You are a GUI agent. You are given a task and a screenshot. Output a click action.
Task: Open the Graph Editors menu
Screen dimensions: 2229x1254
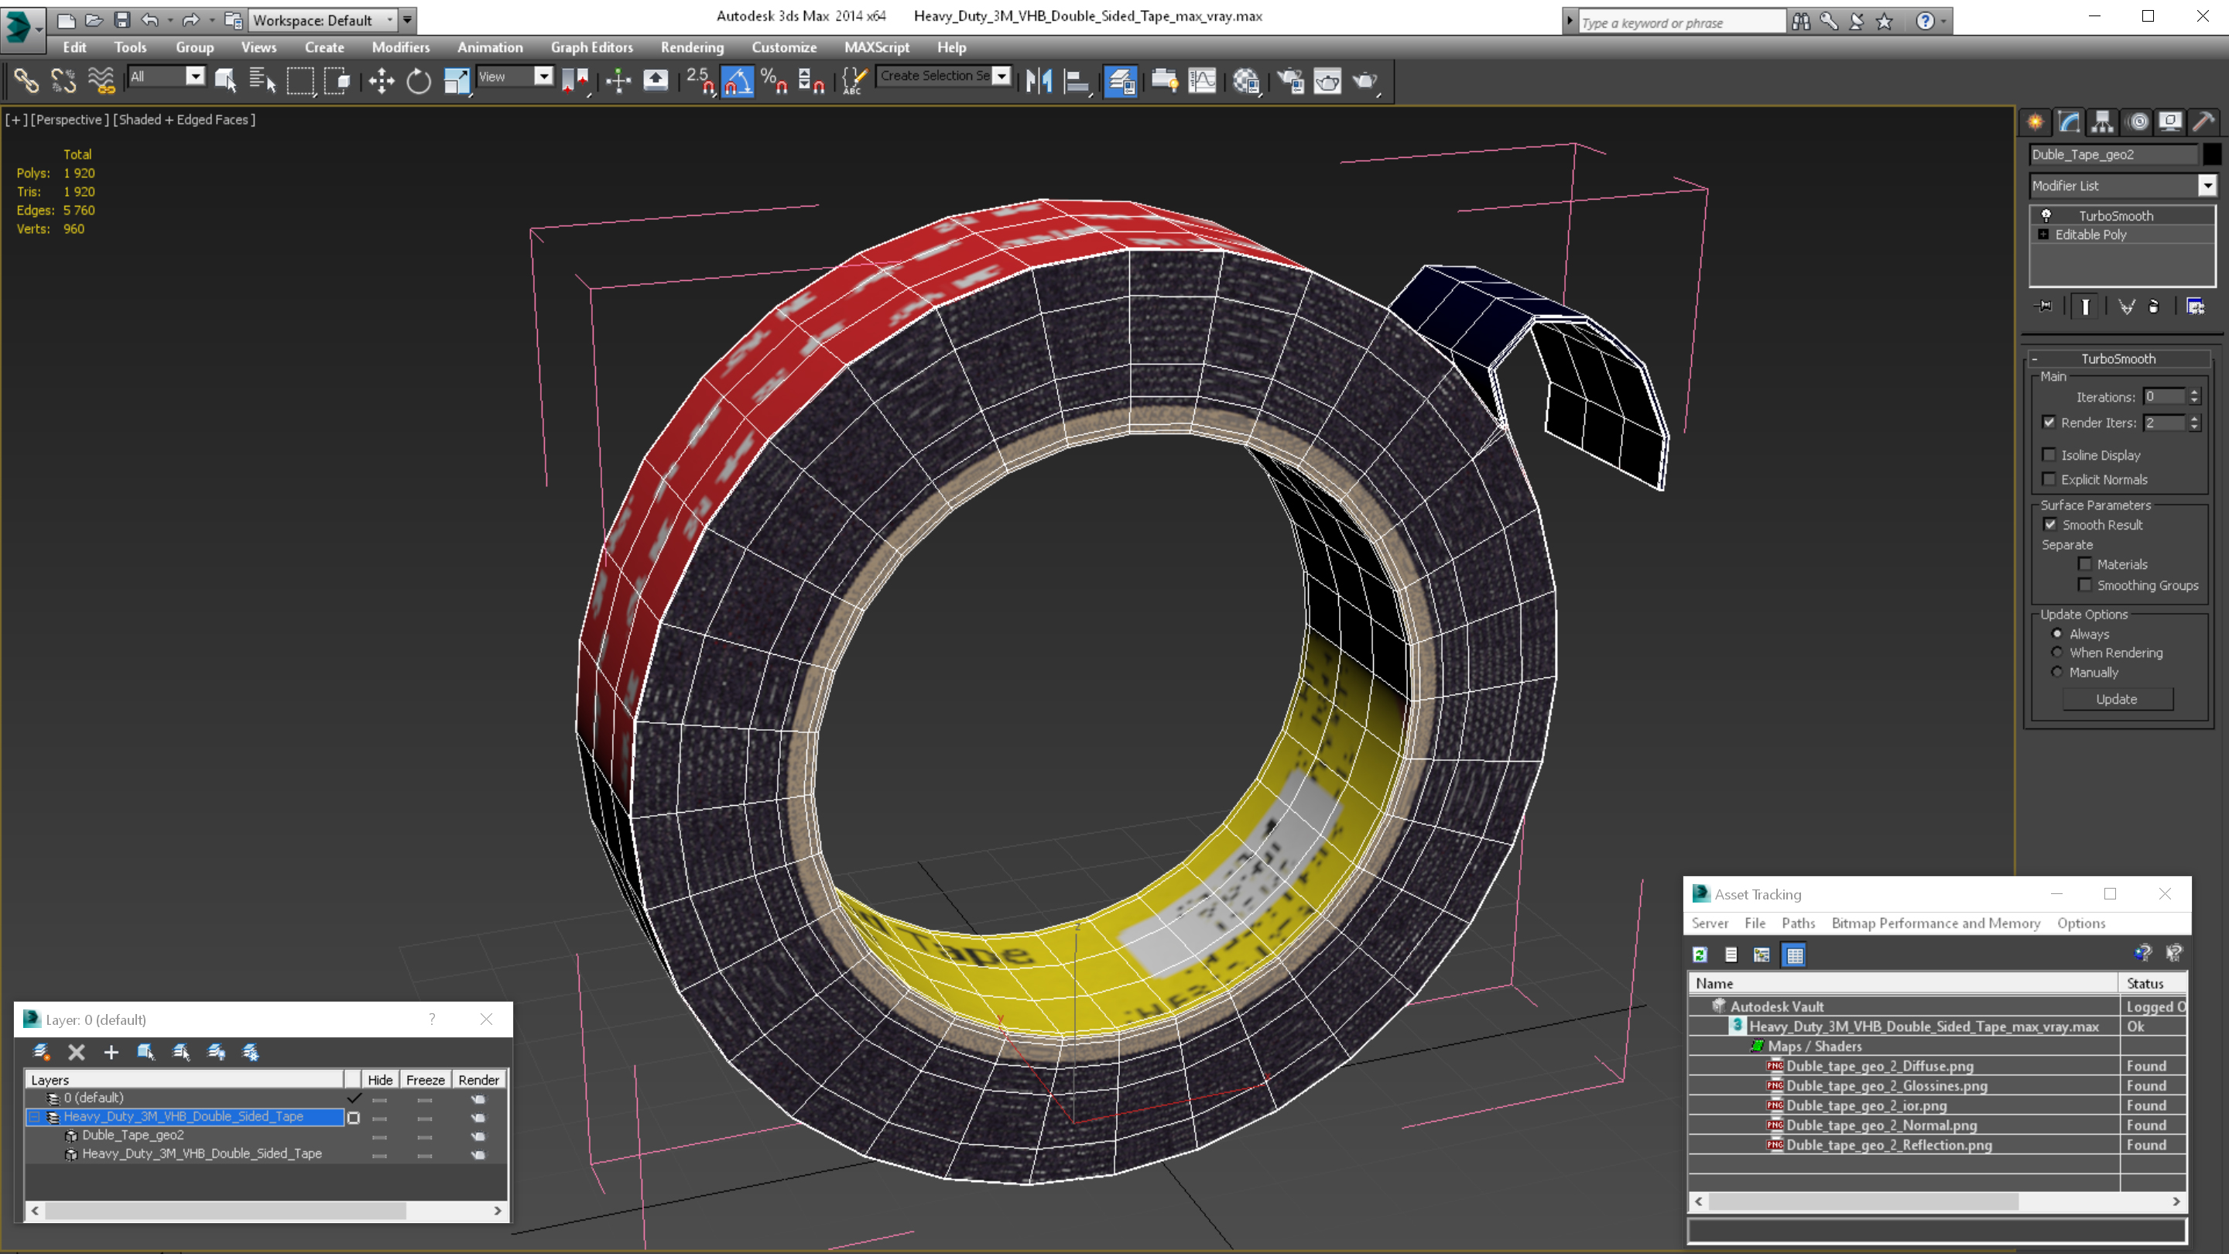[x=592, y=46]
